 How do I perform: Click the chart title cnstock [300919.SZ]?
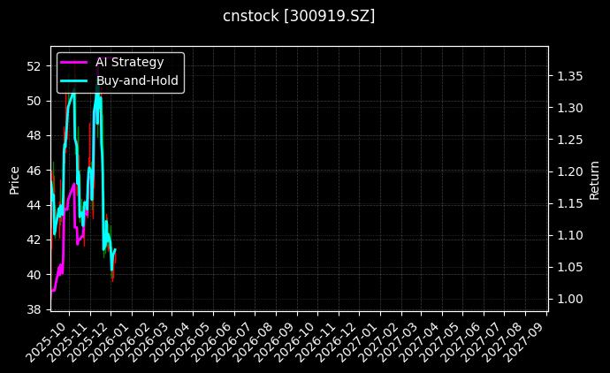click(x=299, y=16)
